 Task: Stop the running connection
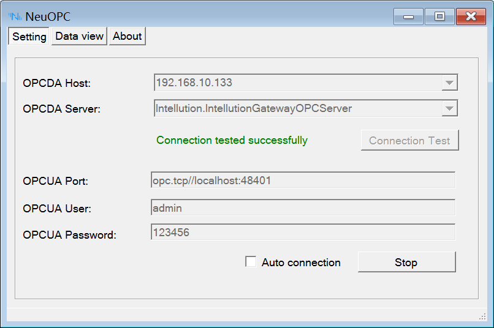(406, 262)
